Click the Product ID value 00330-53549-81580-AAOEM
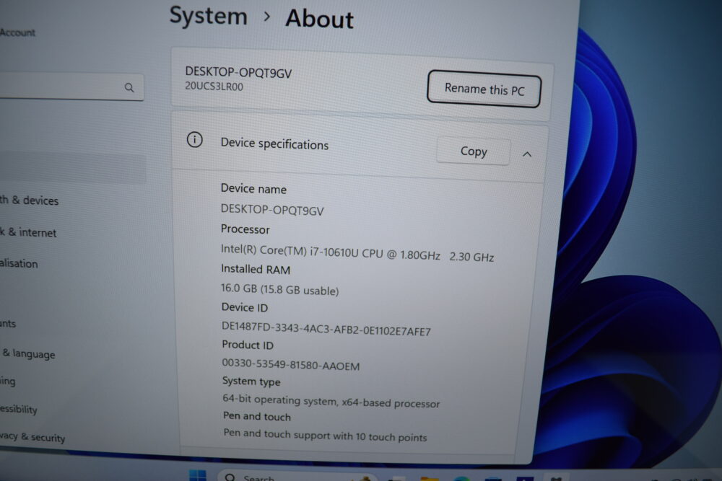Image resolution: width=722 pixels, height=481 pixels. [x=291, y=365]
